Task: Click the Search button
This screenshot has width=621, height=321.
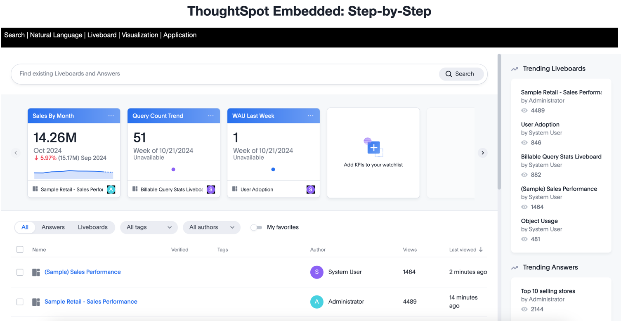Action: tap(461, 74)
